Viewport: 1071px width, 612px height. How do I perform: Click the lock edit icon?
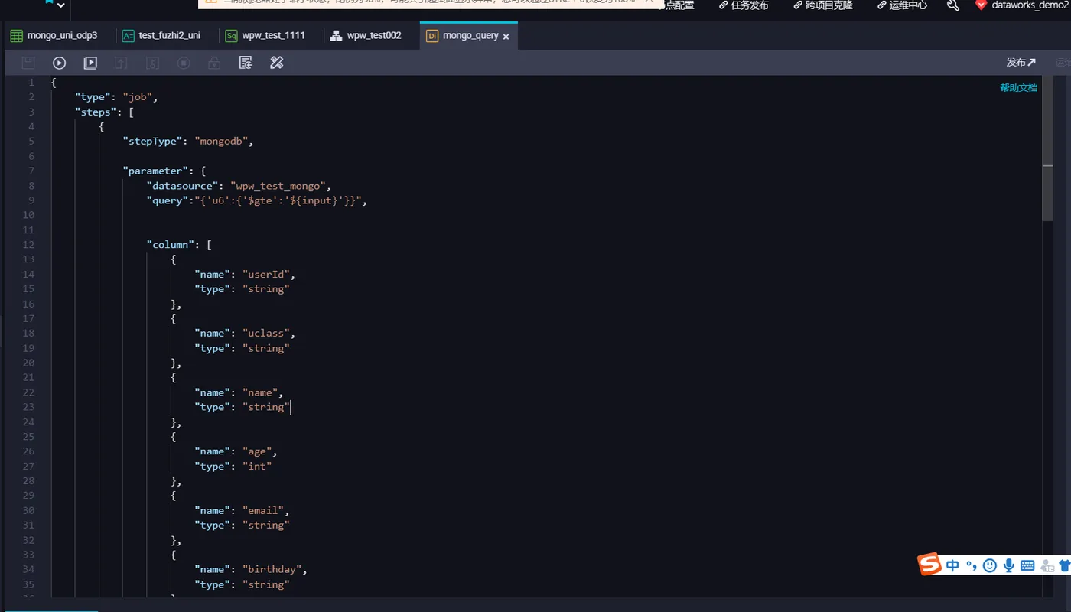pos(214,63)
